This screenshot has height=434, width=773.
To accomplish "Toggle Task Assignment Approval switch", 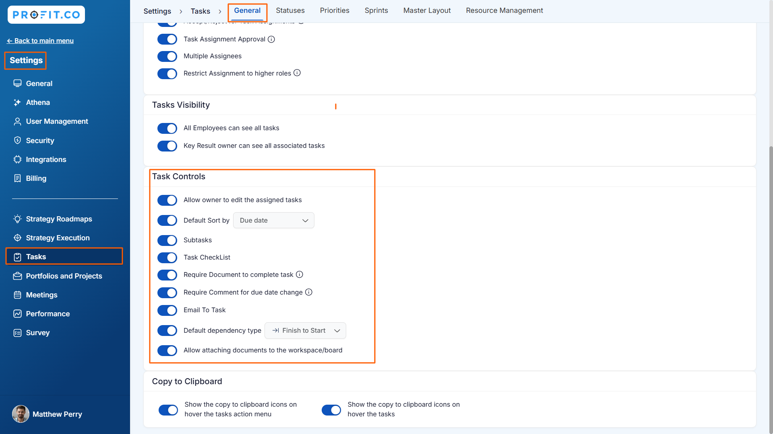I will pos(167,39).
